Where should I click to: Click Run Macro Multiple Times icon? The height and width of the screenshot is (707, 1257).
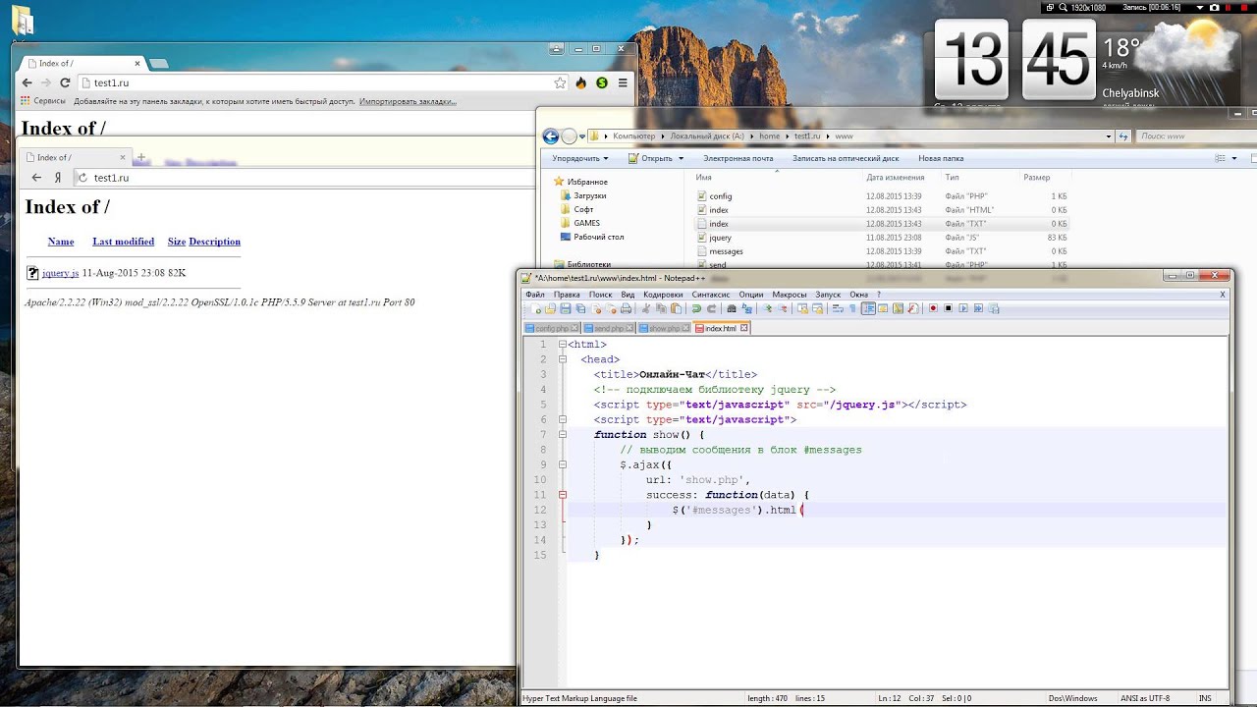[x=978, y=308]
